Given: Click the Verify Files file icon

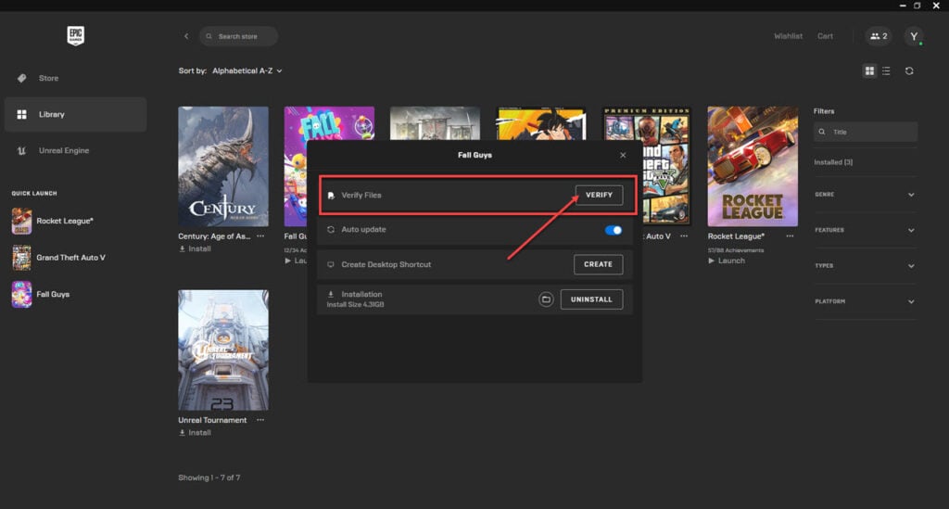Looking at the screenshot, I should 331,196.
